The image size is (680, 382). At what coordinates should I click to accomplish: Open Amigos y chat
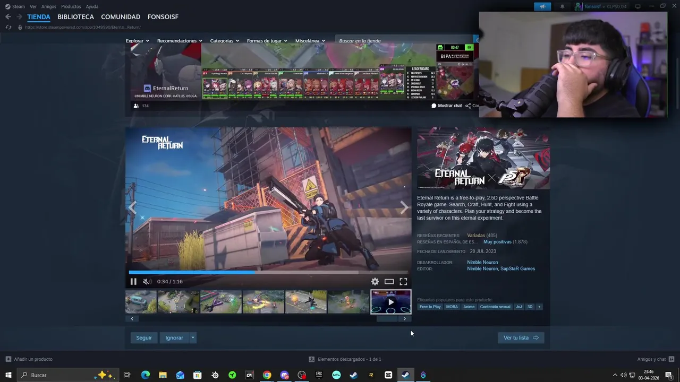click(x=656, y=359)
